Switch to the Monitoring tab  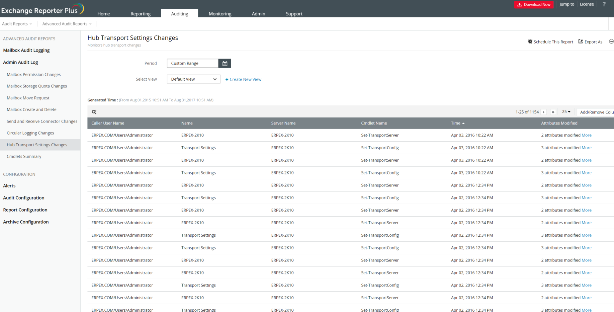pyautogui.click(x=220, y=14)
